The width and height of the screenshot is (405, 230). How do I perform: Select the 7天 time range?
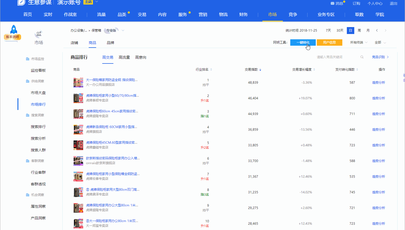click(x=329, y=31)
